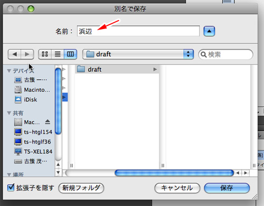
Task: Click the selected blue column row arrow
Action: 65,97
